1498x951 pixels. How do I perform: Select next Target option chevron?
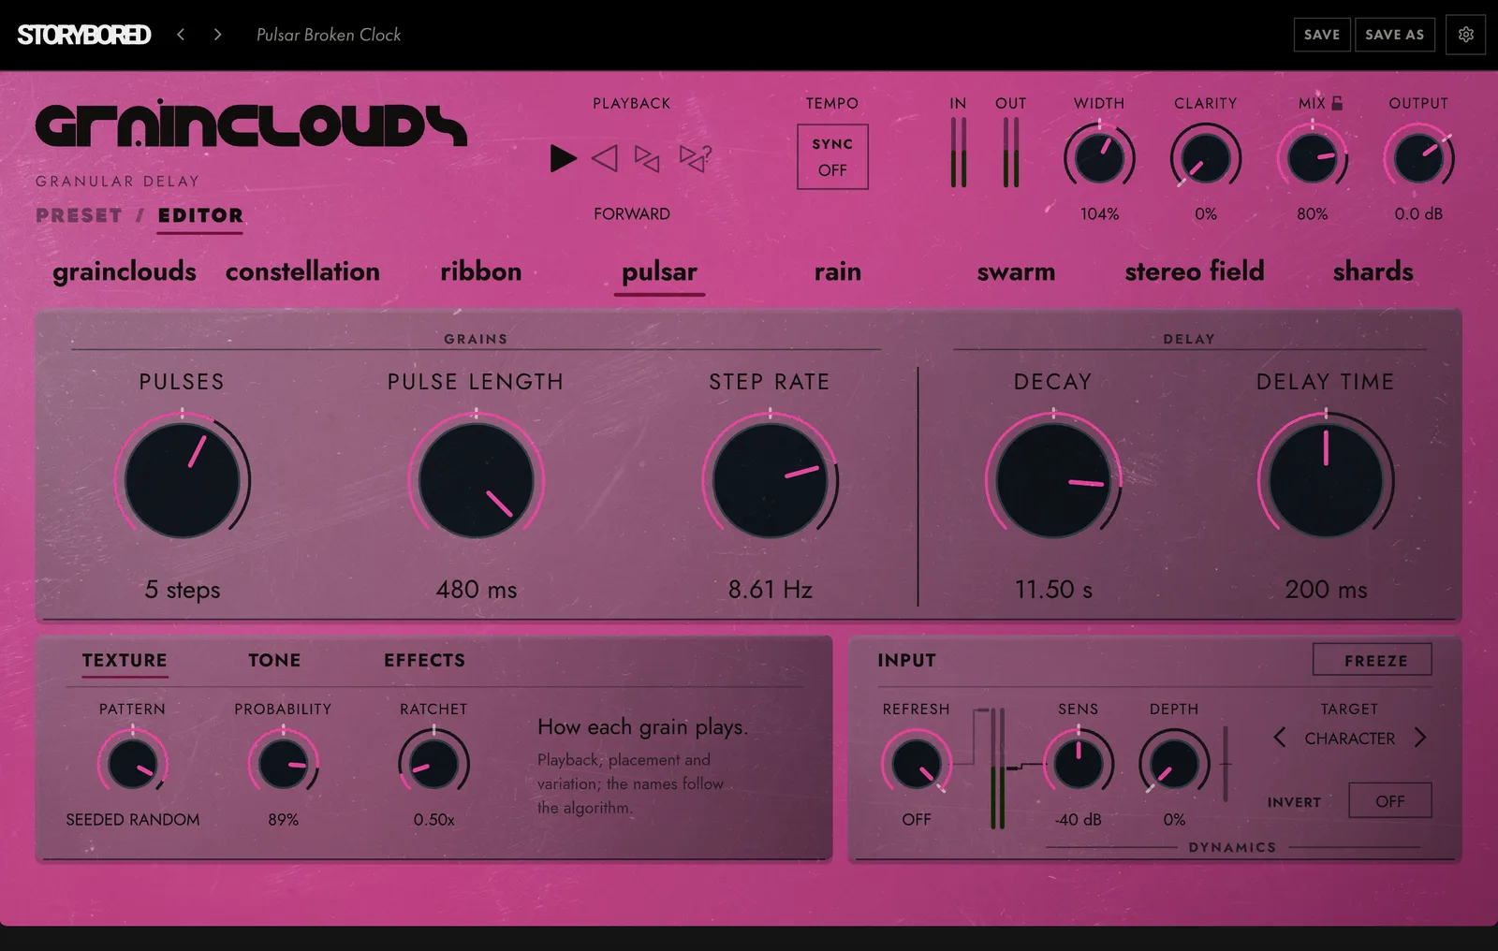pyautogui.click(x=1420, y=738)
